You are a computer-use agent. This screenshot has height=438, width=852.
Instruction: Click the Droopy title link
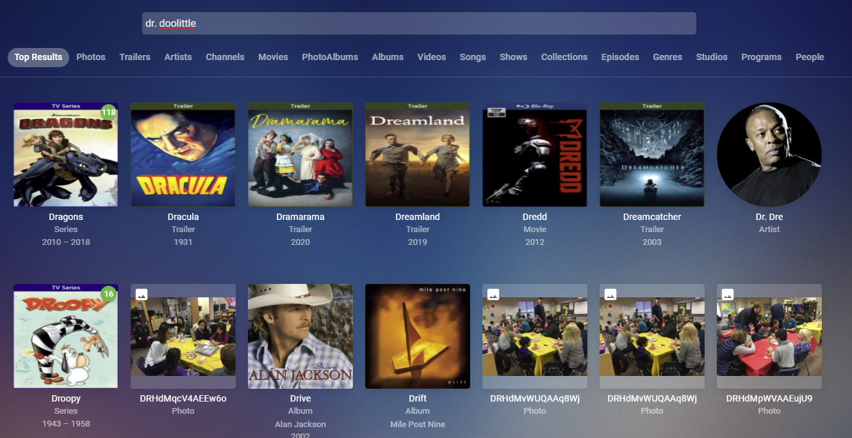(66, 398)
